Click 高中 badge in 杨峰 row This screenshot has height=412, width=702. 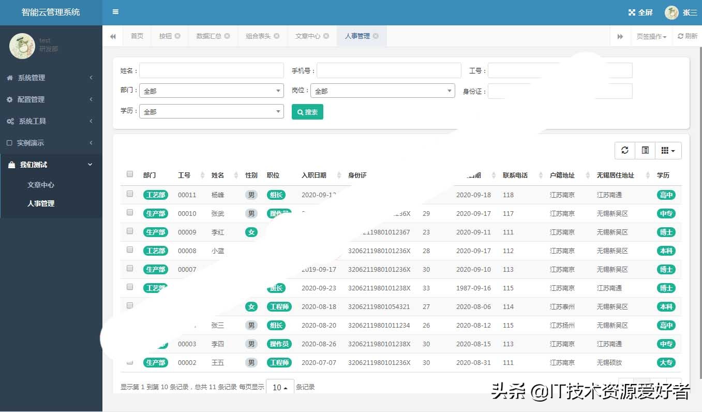tap(666, 195)
